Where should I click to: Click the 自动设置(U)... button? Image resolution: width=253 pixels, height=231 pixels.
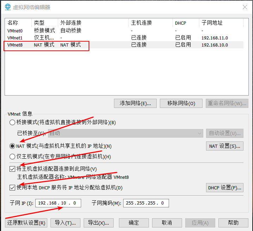click(x=225, y=133)
